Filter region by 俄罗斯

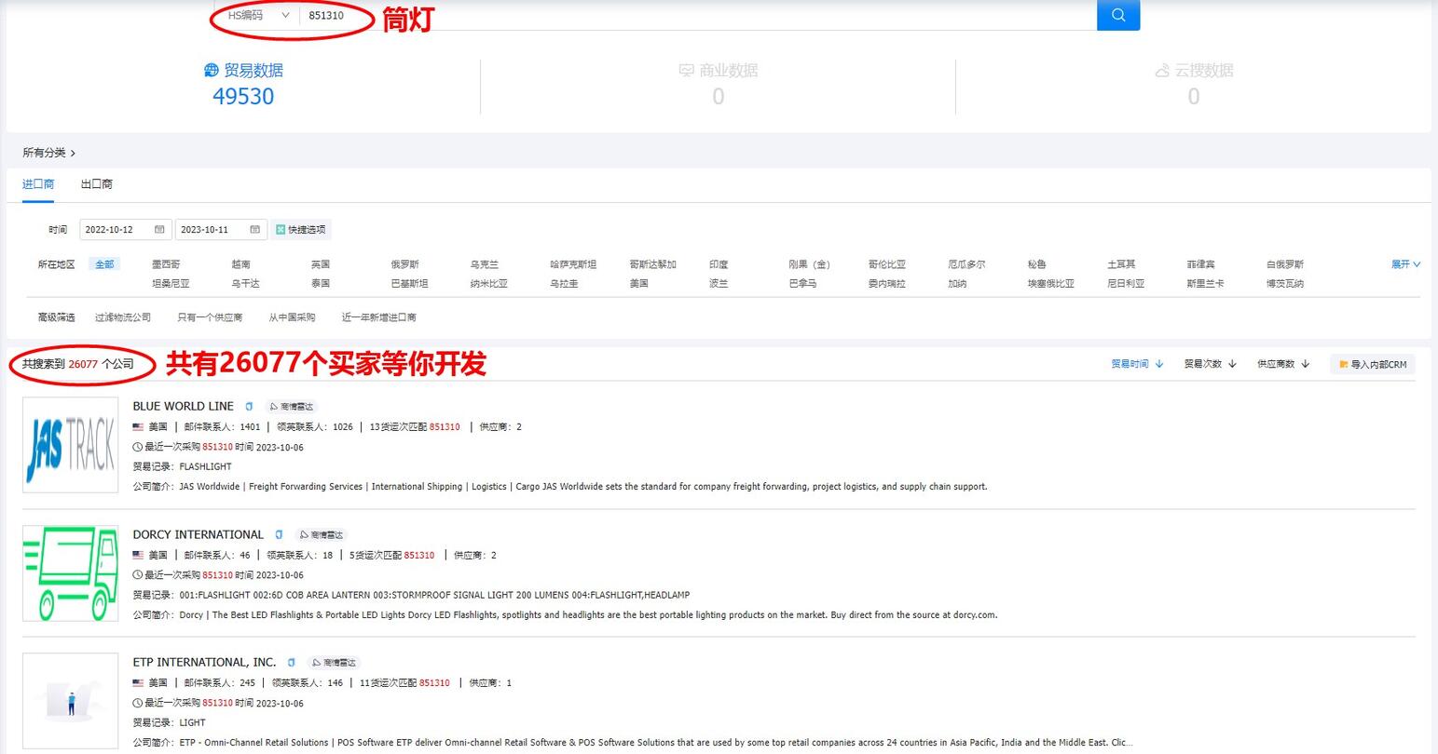[x=404, y=264]
